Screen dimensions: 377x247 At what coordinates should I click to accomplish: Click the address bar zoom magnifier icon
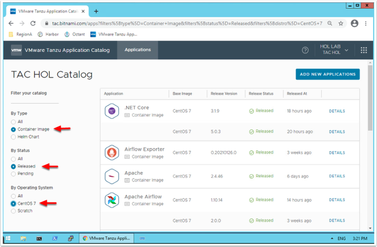[330, 23]
